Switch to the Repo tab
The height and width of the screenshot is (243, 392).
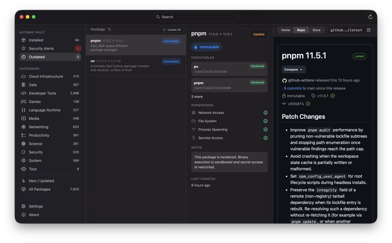(x=301, y=30)
